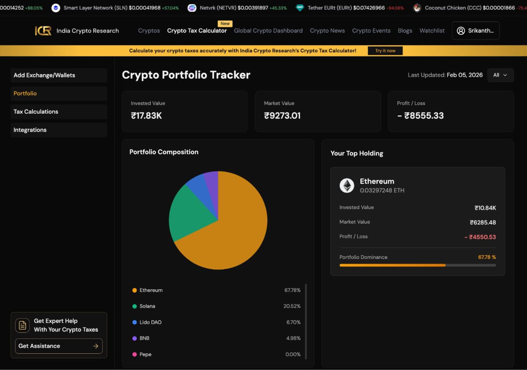Open the Watchlist link
This screenshot has width=527, height=370.
pyautogui.click(x=432, y=31)
